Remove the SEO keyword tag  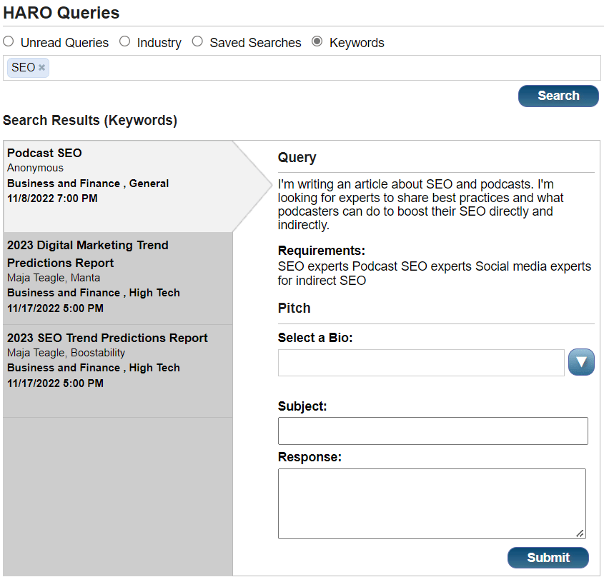[x=41, y=68]
